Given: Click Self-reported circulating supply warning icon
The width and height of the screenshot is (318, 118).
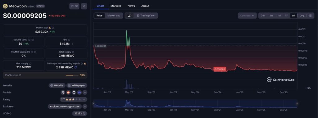Looking at the screenshot, I should point(85,64).
